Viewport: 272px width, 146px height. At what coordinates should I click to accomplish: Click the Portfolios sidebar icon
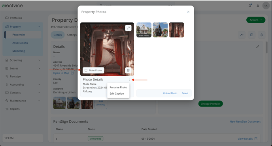click(x=7, y=18)
